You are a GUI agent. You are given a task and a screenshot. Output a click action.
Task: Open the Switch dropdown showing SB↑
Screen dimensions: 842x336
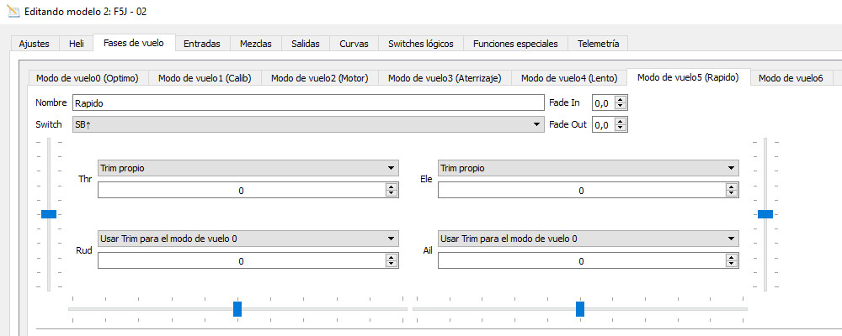(306, 124)
